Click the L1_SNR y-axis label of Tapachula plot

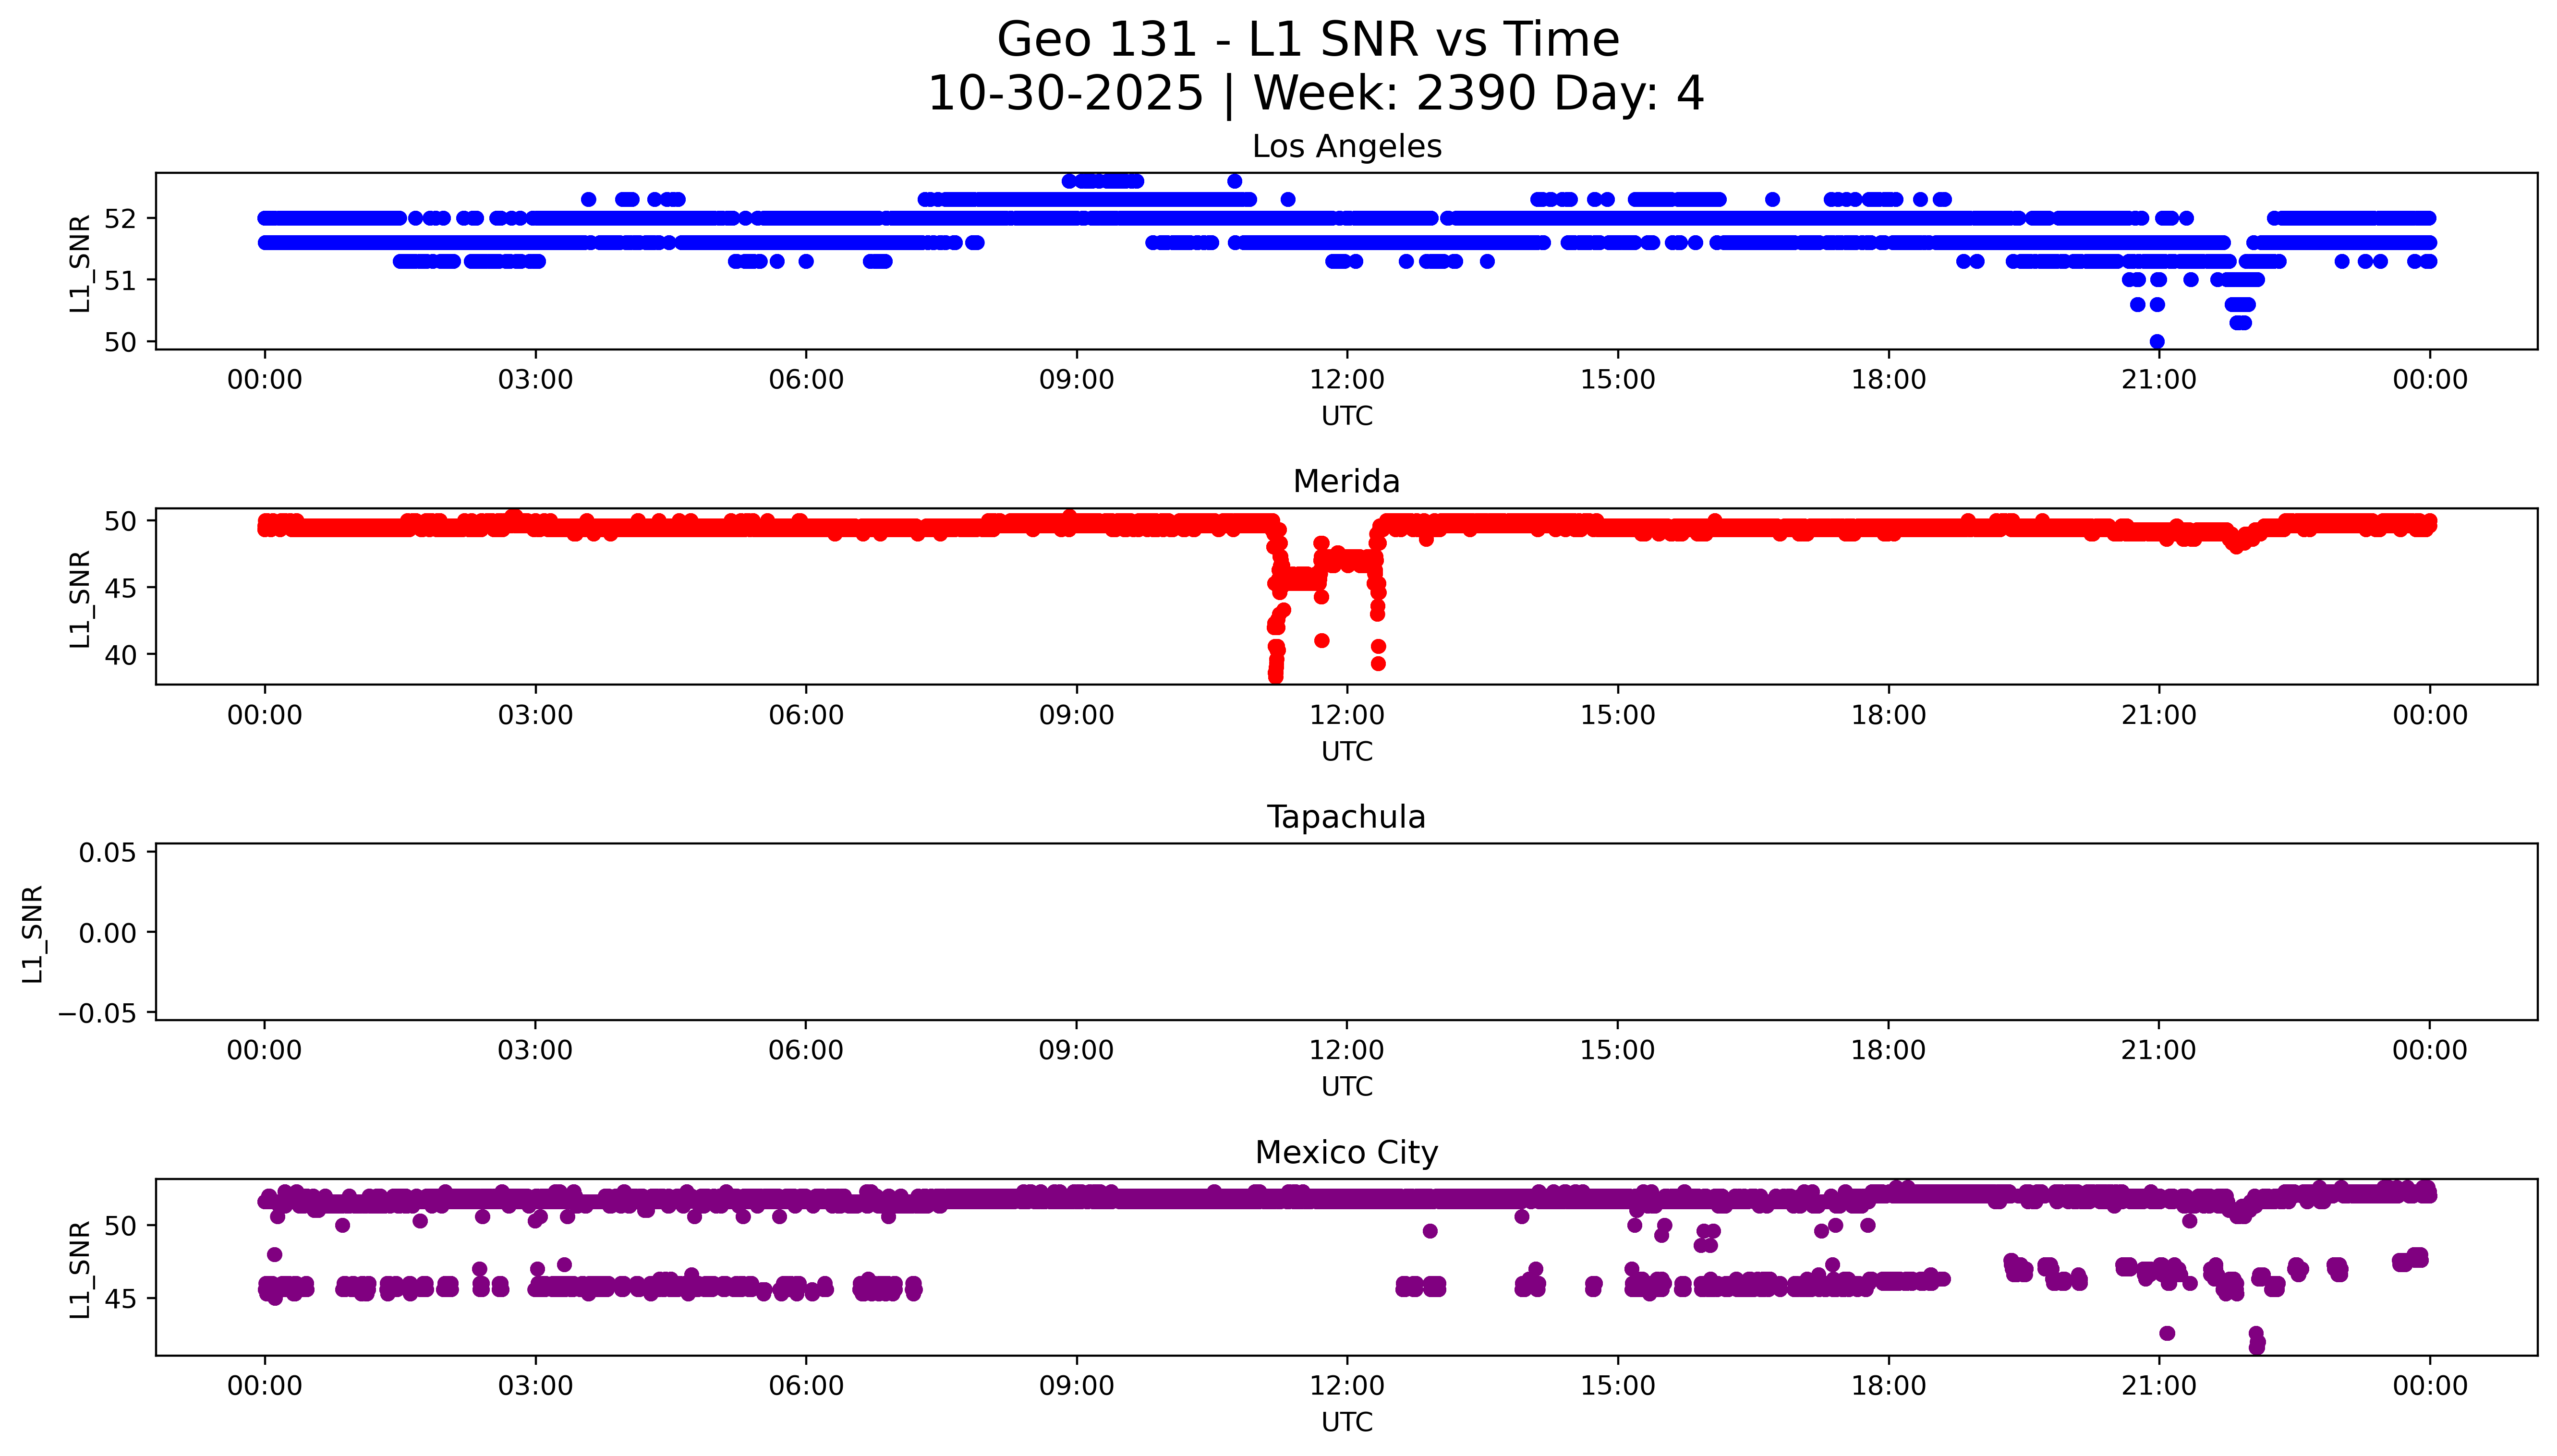pyautogui.click(x=32, y=933)
